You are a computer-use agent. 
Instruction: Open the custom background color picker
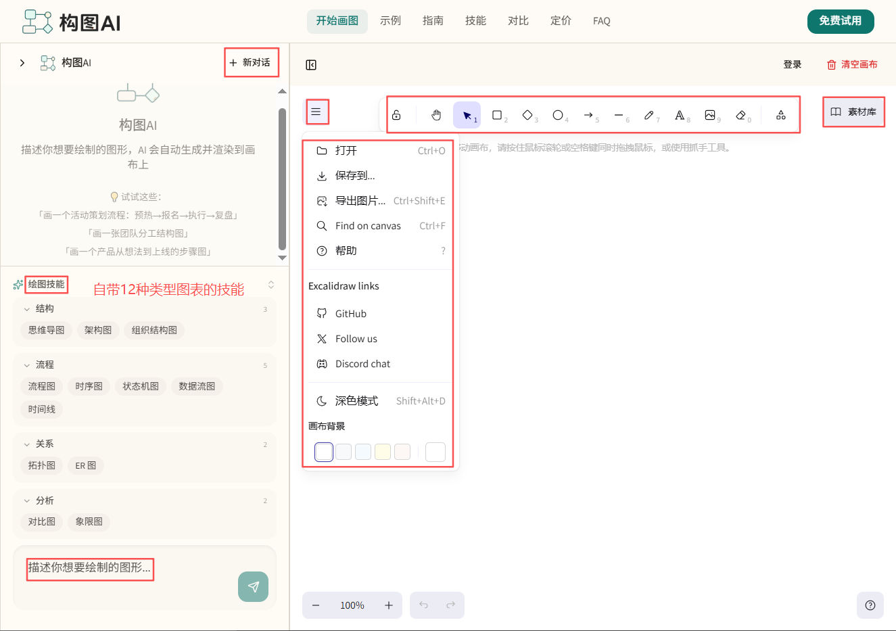[435, 452]
